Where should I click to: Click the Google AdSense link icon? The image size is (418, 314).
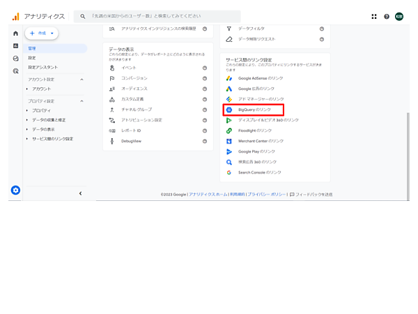[229, 78]
